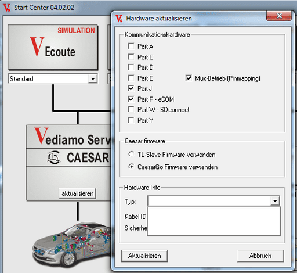Collapse the Typ dropdown arrow
297x273 pixels.
[275, 201]
